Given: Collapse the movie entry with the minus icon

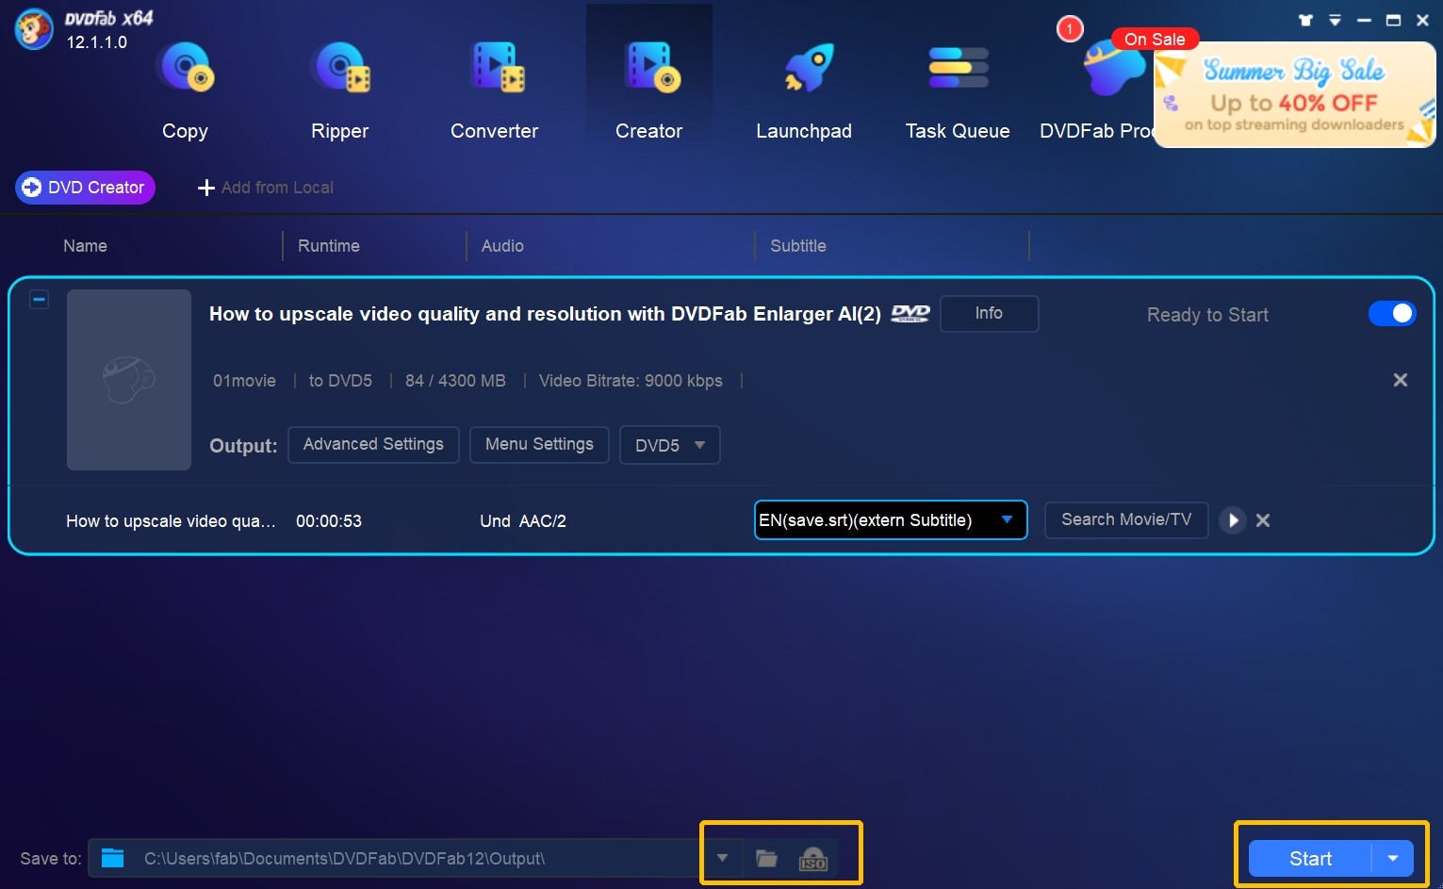Looking at the screenshot, I should coord(40,300).
